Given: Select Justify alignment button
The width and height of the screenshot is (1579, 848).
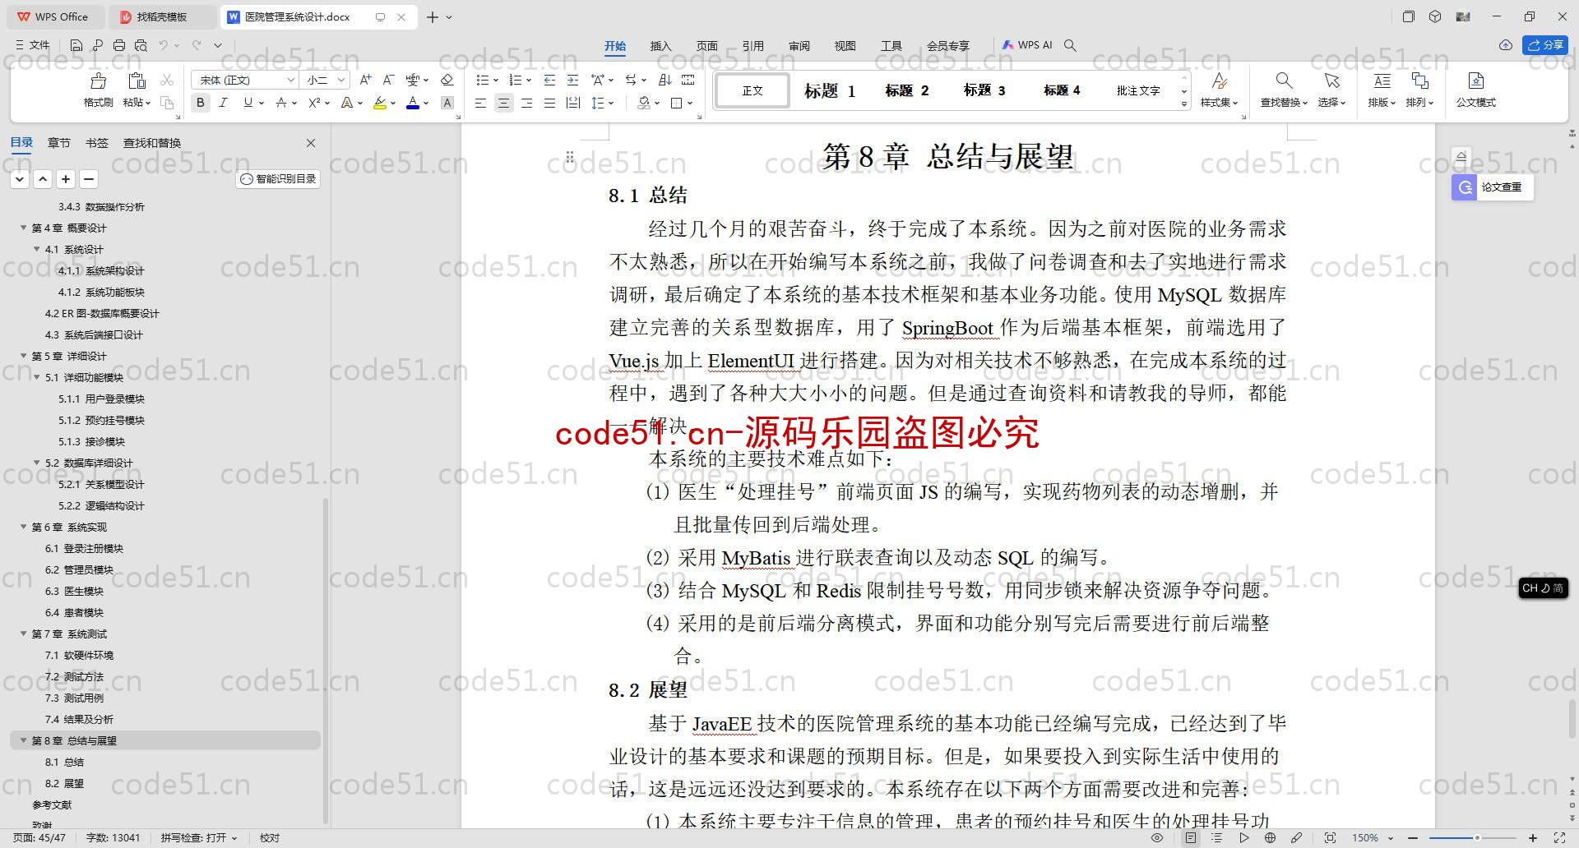Looking at the screenshot, I should coord(549,103).
